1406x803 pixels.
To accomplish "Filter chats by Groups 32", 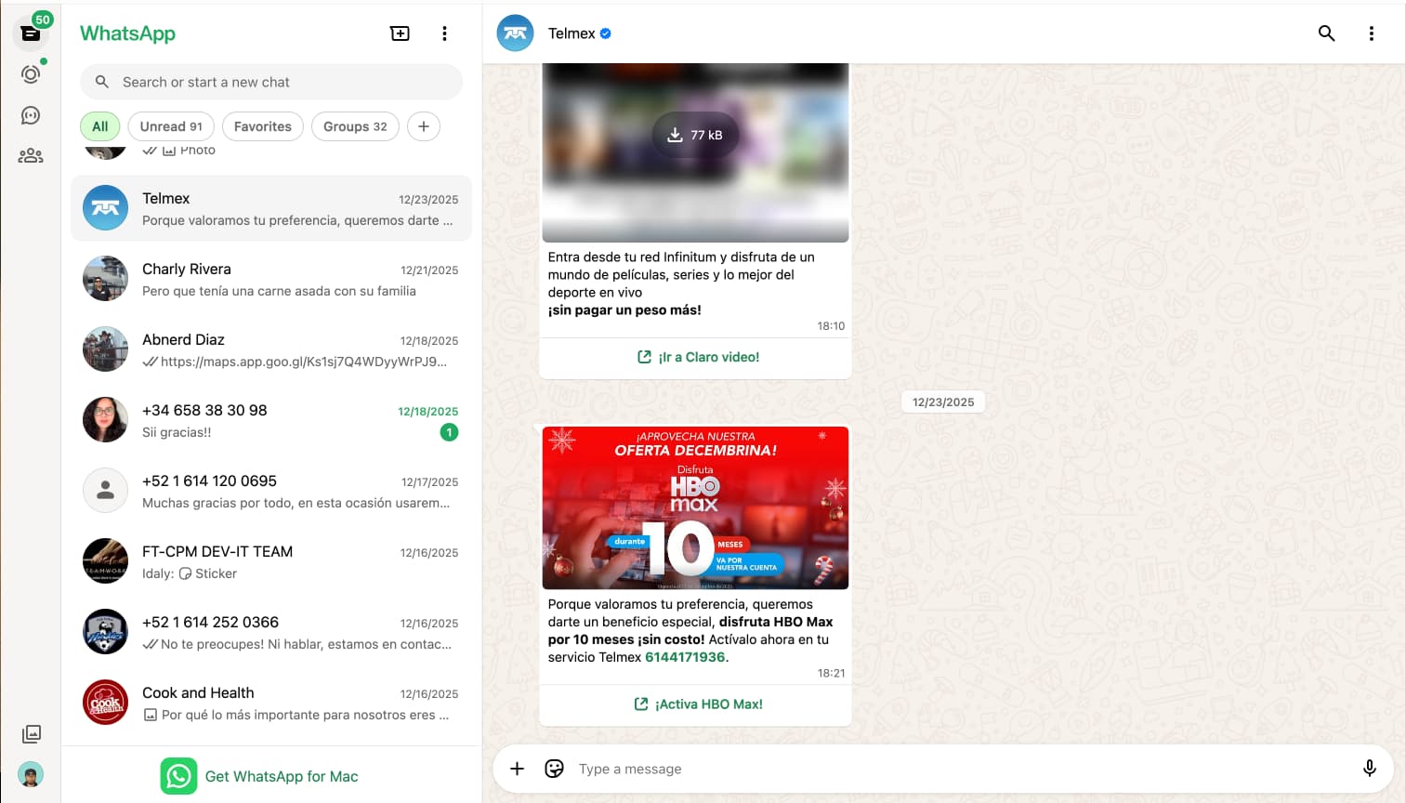I will point(355,126).
